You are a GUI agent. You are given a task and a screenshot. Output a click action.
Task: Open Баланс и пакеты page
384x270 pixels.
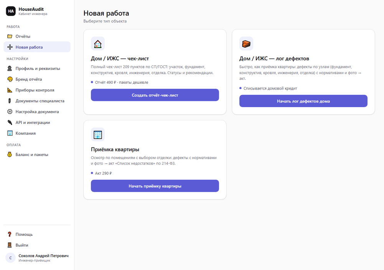point(37,154)
